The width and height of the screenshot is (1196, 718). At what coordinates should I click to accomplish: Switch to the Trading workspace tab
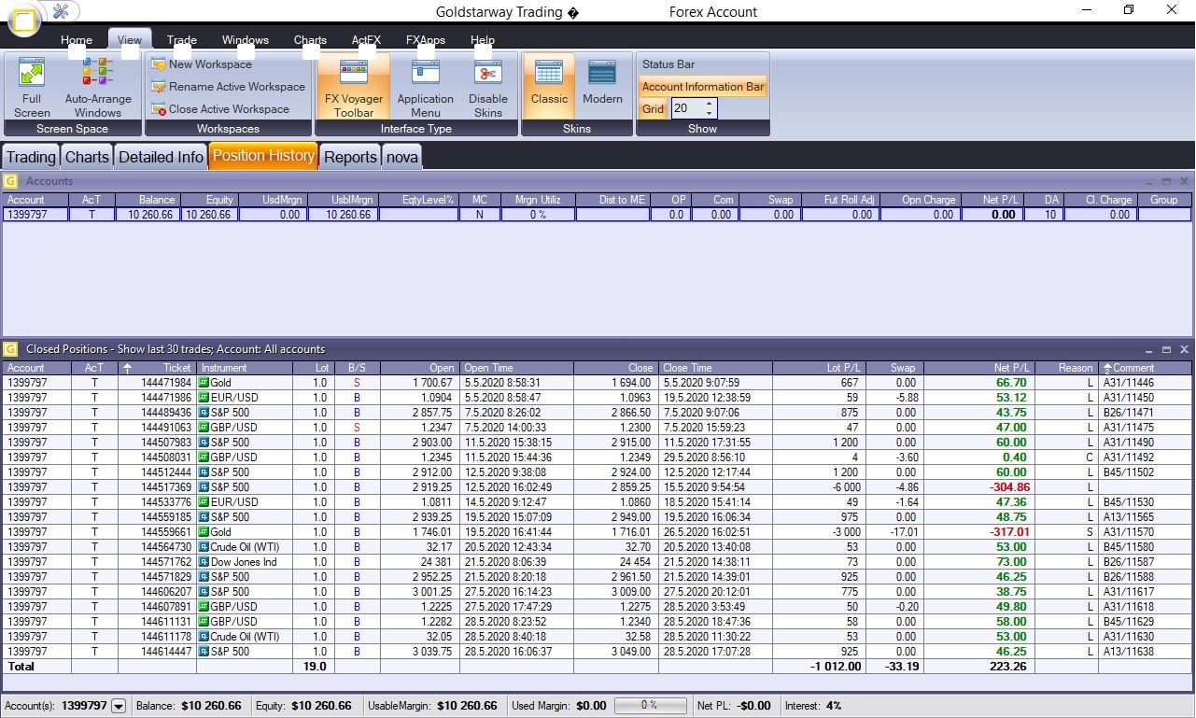(x=31, y=157)
